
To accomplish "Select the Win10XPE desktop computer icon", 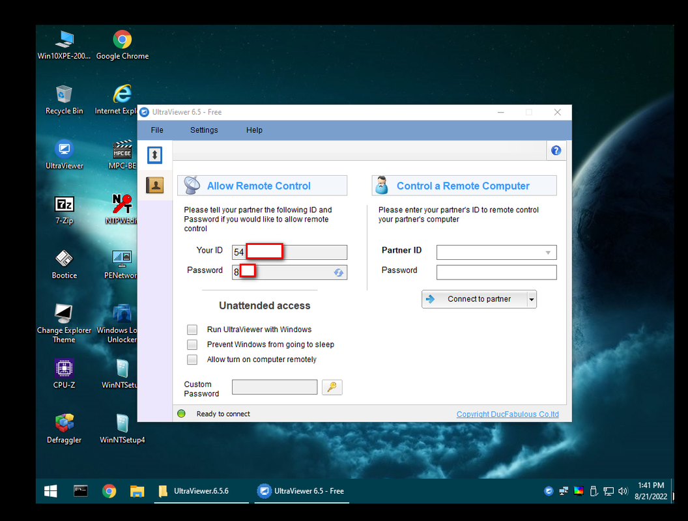I will click(64, 45).
